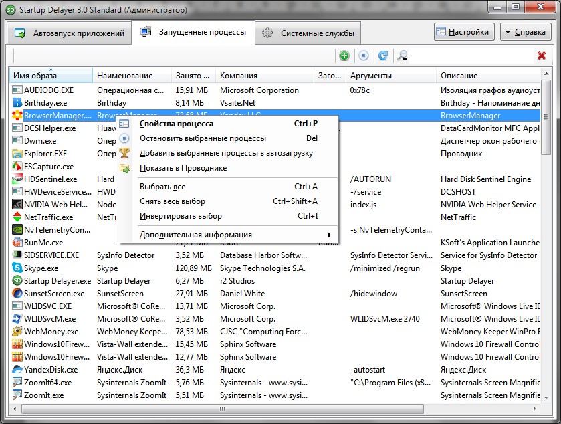Choose Остановить выбранные процессы menu item
This screenshot has width=561, height=424.
(x=228, y=138)
